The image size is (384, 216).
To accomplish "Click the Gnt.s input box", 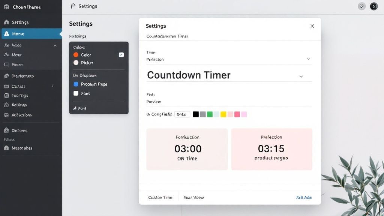I will tap(182, 114).
